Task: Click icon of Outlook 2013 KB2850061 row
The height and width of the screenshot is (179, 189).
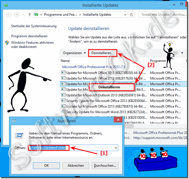Action: tap(63, 95)
